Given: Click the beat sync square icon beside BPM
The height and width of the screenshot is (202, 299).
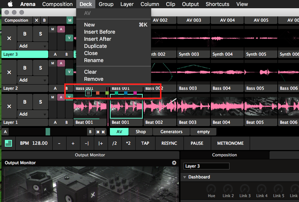Looking at the screenshot, I should pyautogui.click(x=8, y=143).
